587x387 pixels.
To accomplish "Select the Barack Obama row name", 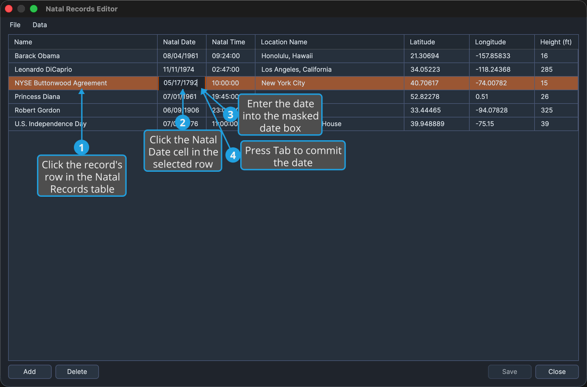I will [83, 56].
